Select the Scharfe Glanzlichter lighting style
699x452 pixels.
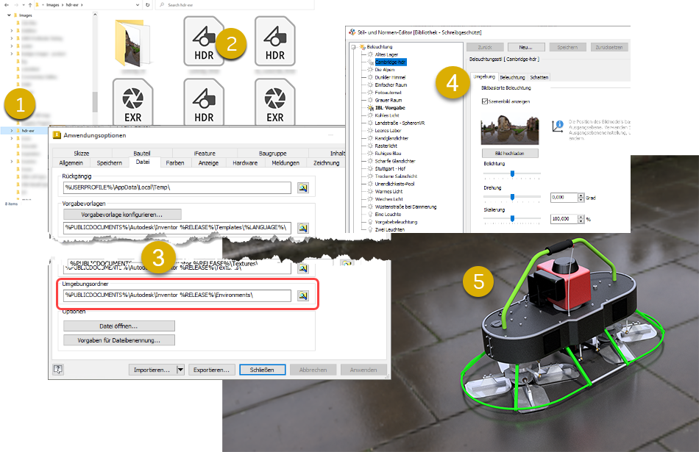coord(395,161)
